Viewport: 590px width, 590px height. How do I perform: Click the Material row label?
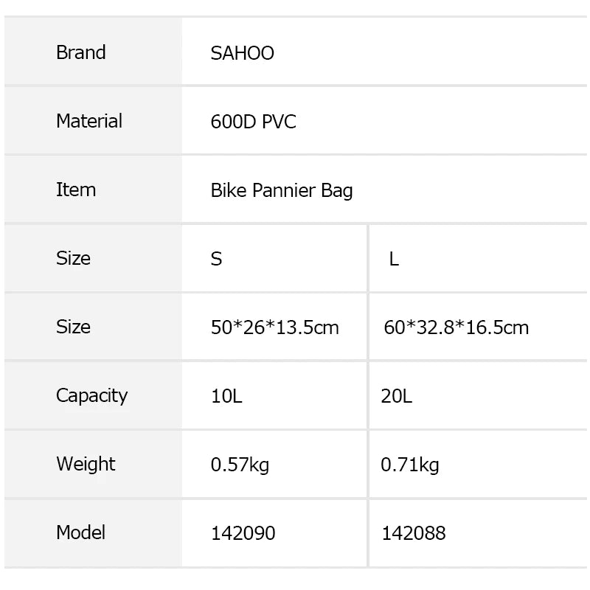point(89,121)
